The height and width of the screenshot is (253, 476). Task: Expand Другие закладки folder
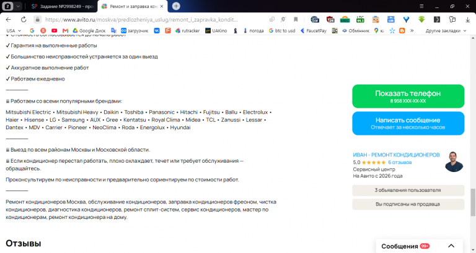click(446, 30)
